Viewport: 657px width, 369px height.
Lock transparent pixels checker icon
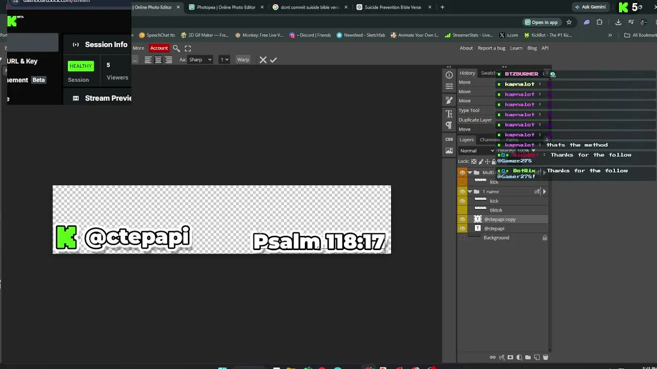click(474, 161)
